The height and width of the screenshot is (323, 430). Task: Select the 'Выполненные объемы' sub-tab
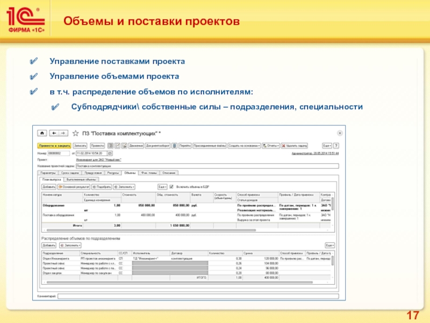tap(83, 179)
